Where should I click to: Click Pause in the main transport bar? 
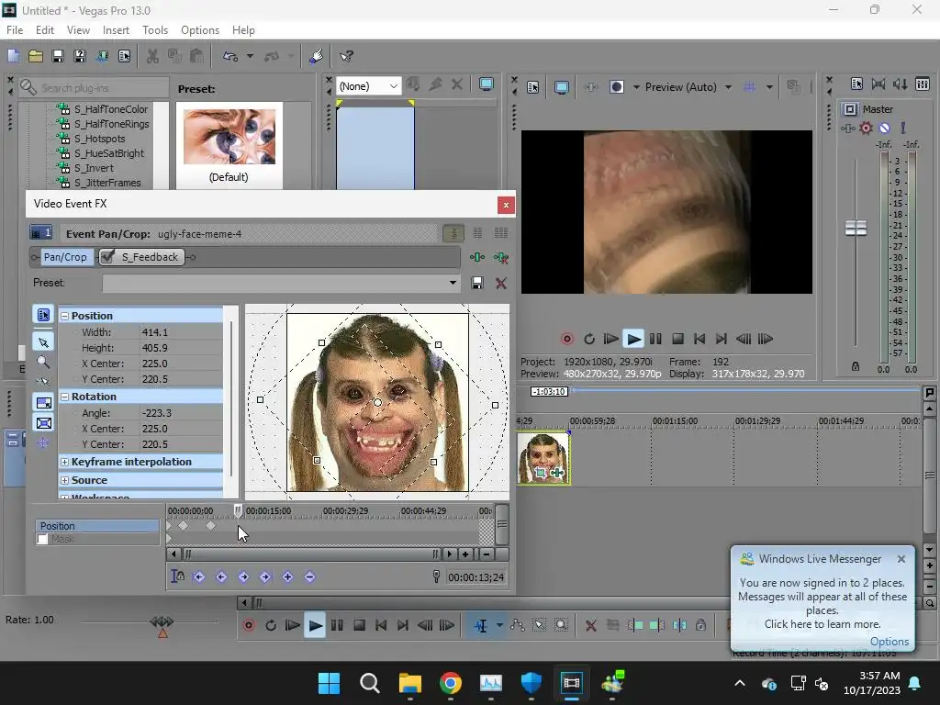pyautogui.click(x=337, y=625)
